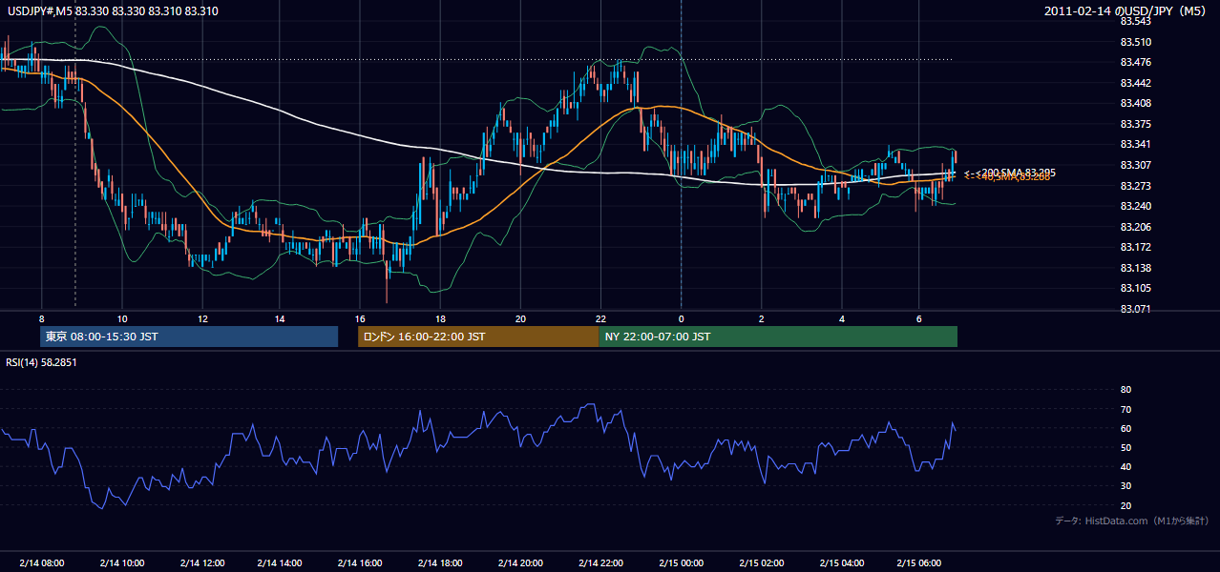Click the 2/15 04:00 date label

pyautogui.click(x=841, y=563)
